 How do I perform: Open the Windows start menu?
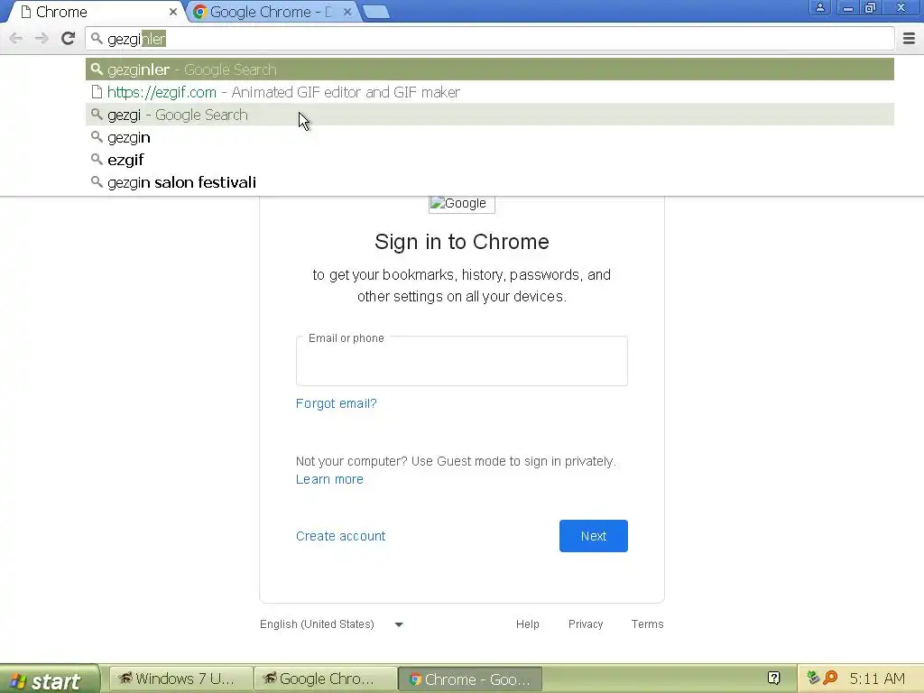click(x=50, y=679)
